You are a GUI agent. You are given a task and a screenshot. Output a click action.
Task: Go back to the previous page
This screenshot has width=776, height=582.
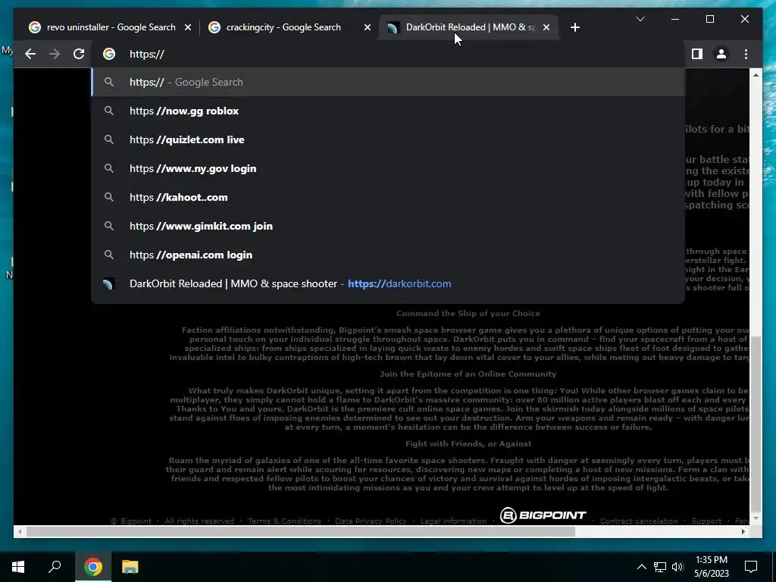[30, 54]
